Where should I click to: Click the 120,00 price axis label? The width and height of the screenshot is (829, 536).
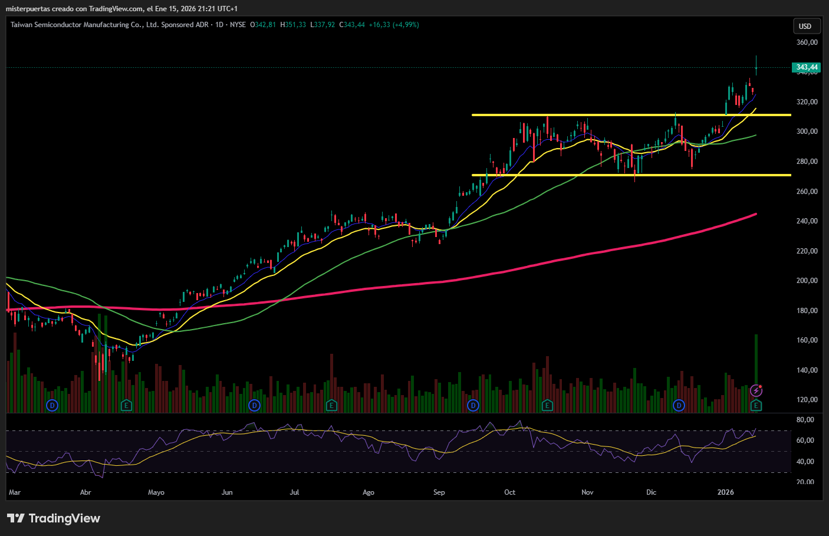point(807,400)
